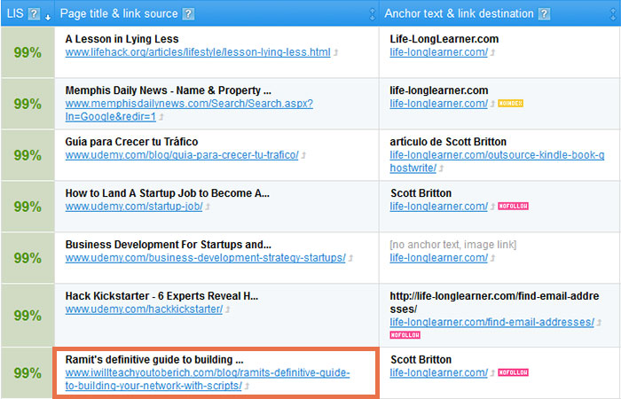Click external icon in startup-job row destination
The image size is (621, 399).
click(492, 207)
